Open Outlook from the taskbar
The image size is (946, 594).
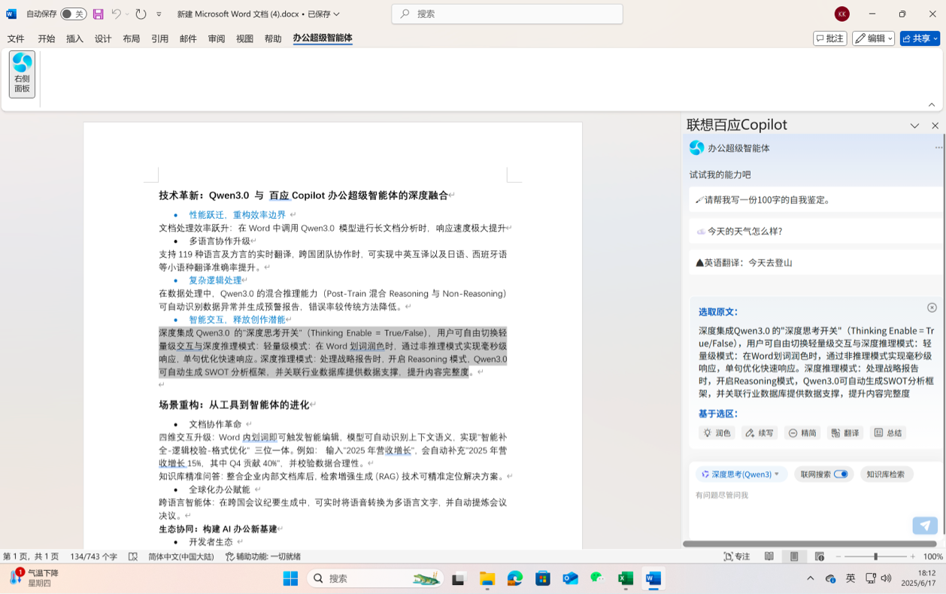pos(571,578)
